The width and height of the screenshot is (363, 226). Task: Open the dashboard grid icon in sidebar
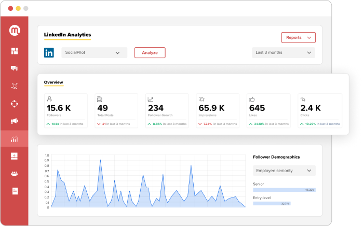[x=15, y=51]
